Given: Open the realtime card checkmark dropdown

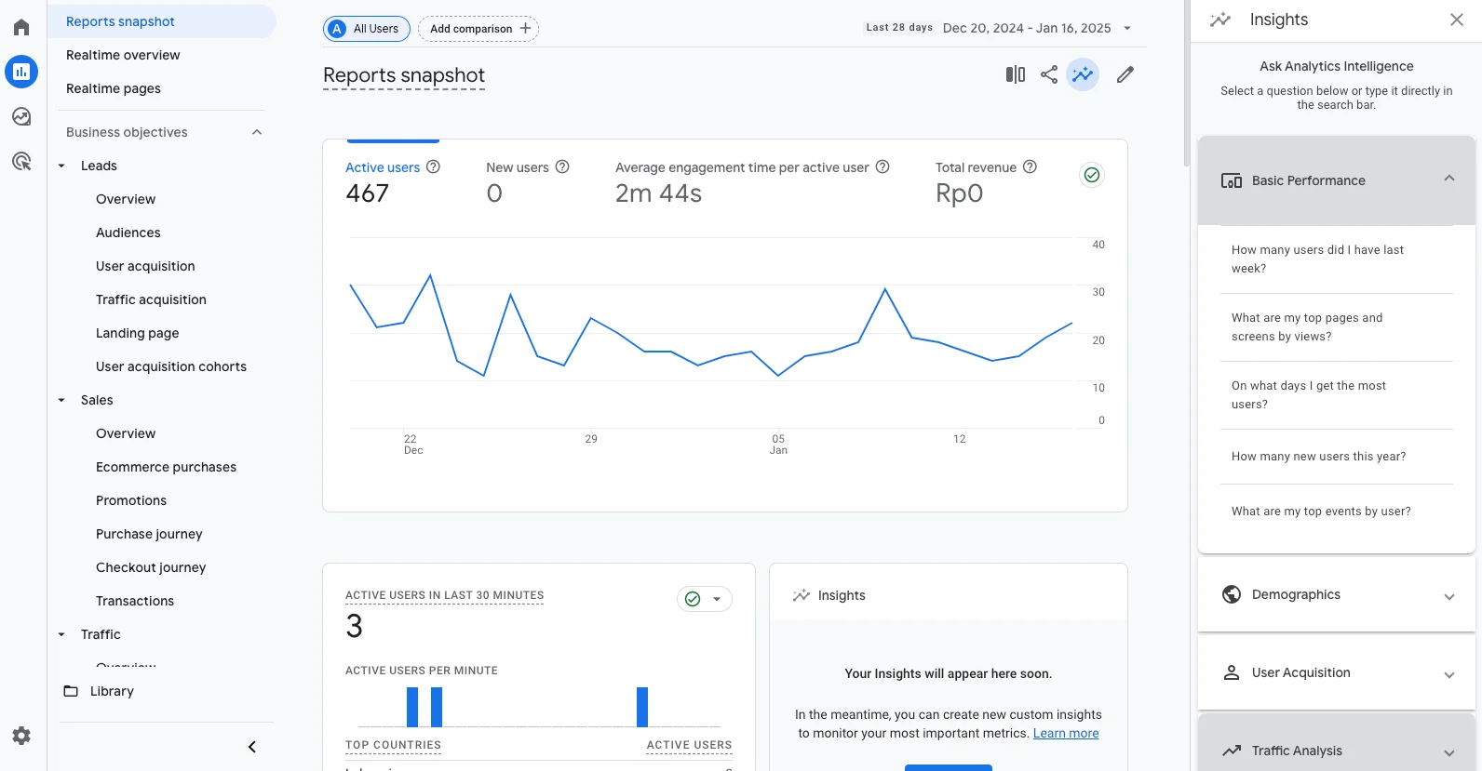Looking at the screenshot, I should pyautogui.click(x=705, y=599).
